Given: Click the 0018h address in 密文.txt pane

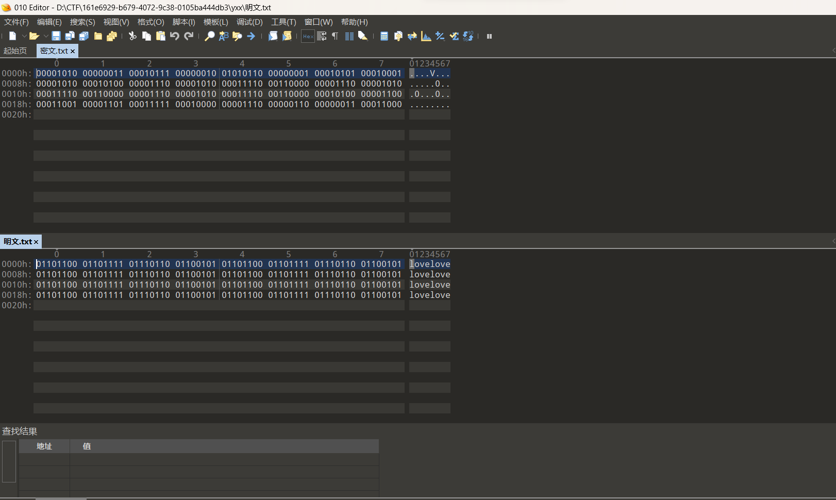Looking at the screenshot, I should [16, 105].
